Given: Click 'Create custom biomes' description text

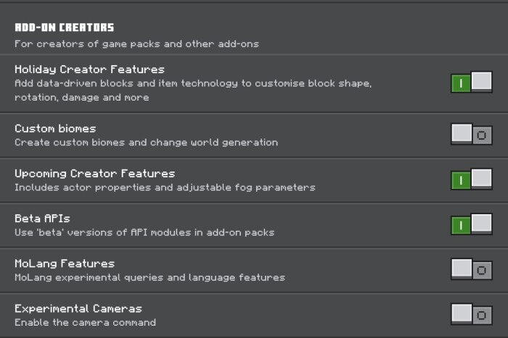Looking at the screenshot, I should (146, 143).
